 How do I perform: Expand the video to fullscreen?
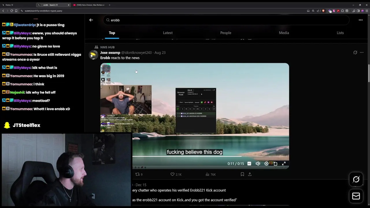tap(284, 164)
